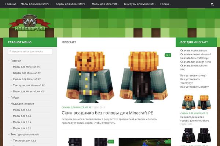The image size is (220, 146).
Task: Open Моды для Minecraft на iOS in sidebar
Action: (x=29, y=91)
